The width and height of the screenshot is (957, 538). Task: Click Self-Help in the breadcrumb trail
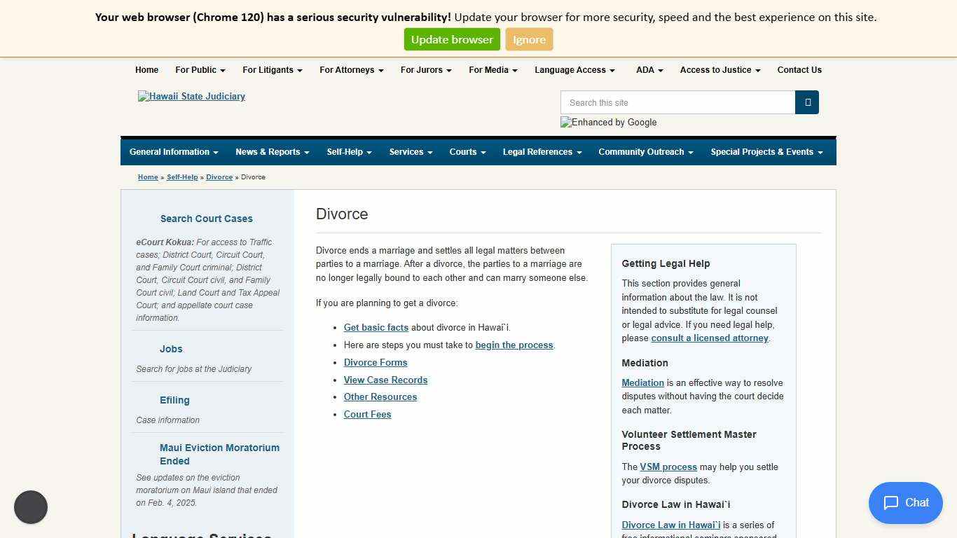182,177
